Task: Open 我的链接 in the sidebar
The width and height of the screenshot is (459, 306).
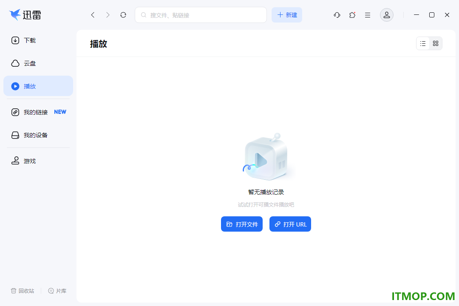Action: click(x=38, y=112)
